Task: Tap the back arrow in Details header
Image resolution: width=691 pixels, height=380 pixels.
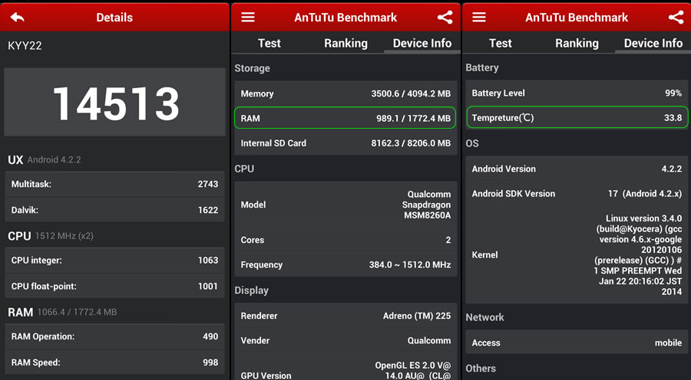Action: (x=17, y=17)
